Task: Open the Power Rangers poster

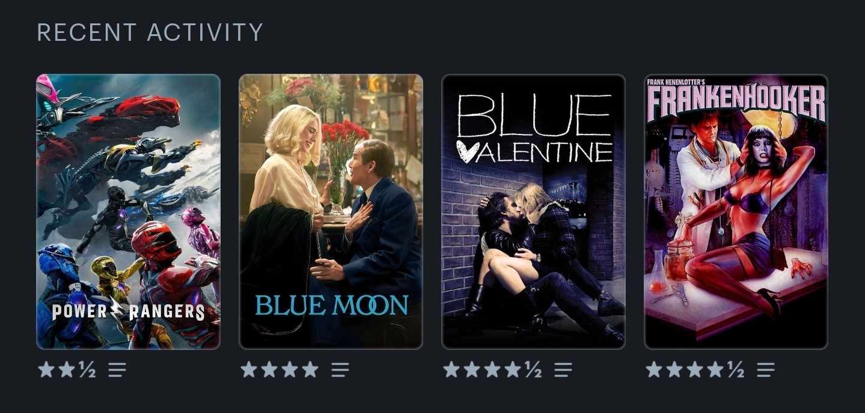Action: tap(128, 211)
